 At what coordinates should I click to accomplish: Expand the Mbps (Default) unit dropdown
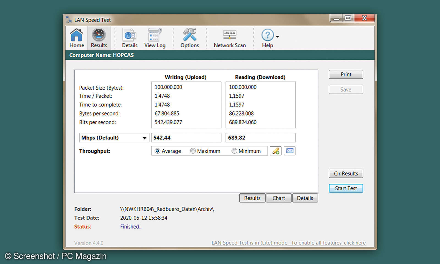pyautogui.click(x=144, y=138)
